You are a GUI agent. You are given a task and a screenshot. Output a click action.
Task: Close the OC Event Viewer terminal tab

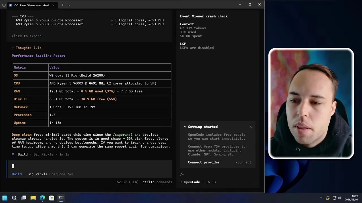coord(53,5)
